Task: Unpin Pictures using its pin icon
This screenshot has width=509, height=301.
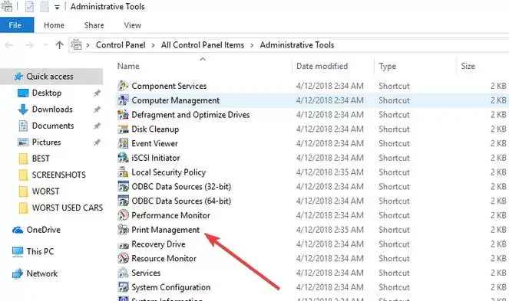Action: tap(97, 142)
